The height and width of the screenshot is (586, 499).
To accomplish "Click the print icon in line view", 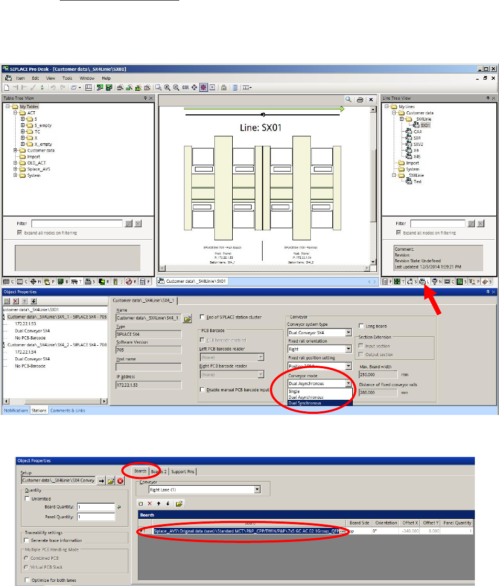I will pos(360,100).
